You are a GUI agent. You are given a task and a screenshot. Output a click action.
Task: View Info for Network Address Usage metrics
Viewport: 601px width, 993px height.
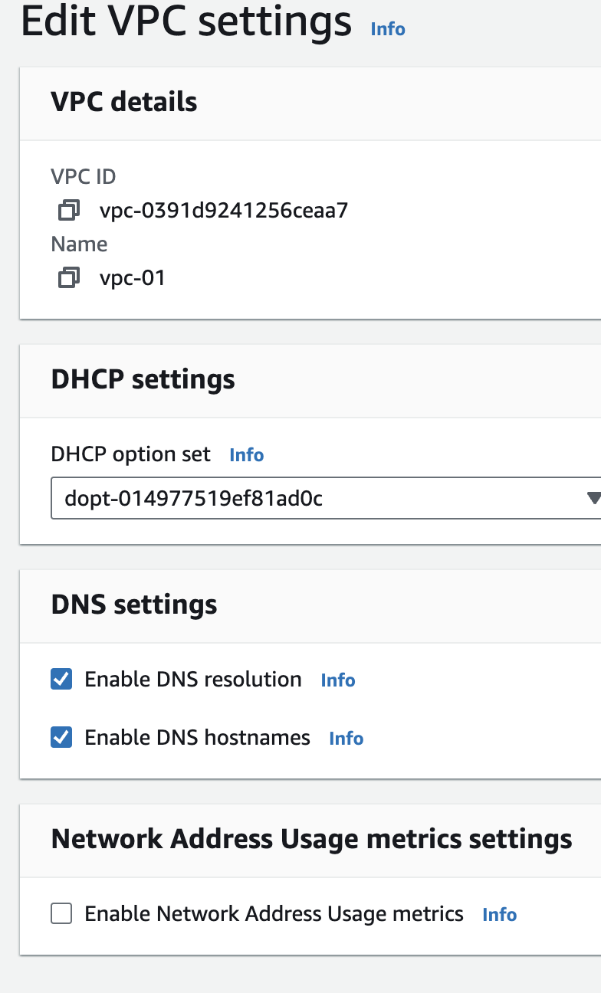(x=499, y=915)
